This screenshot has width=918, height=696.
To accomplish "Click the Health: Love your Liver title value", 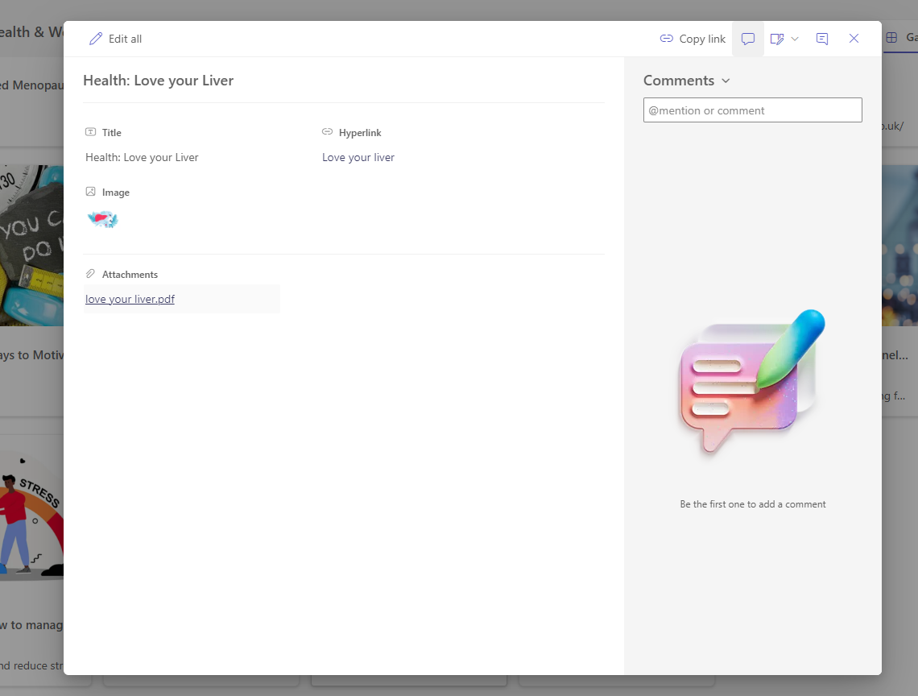I will pyautogui.click(x=142, y=157).
